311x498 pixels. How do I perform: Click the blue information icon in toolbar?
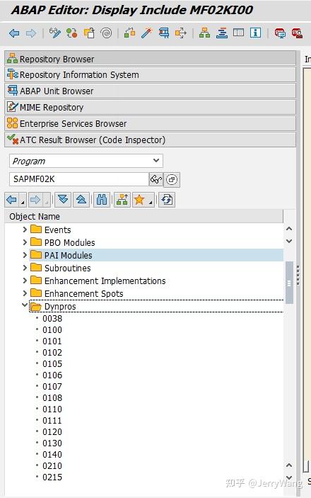pyautogui.click(x=255, y=33)
